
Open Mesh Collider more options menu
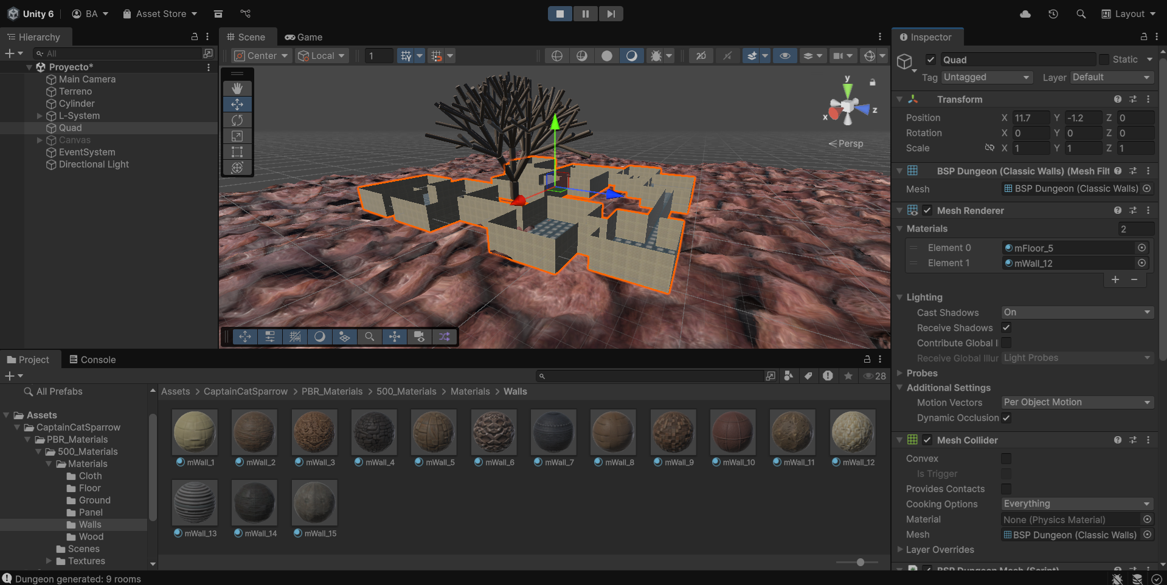[1148, 440]
